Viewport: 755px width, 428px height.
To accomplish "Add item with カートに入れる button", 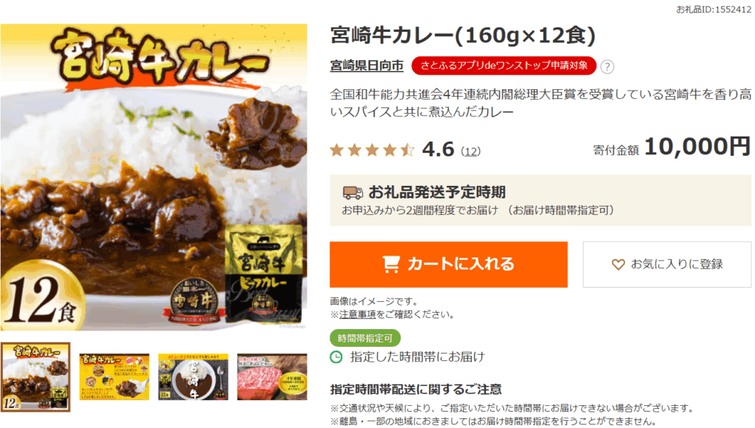I will (x=448, y=265).
